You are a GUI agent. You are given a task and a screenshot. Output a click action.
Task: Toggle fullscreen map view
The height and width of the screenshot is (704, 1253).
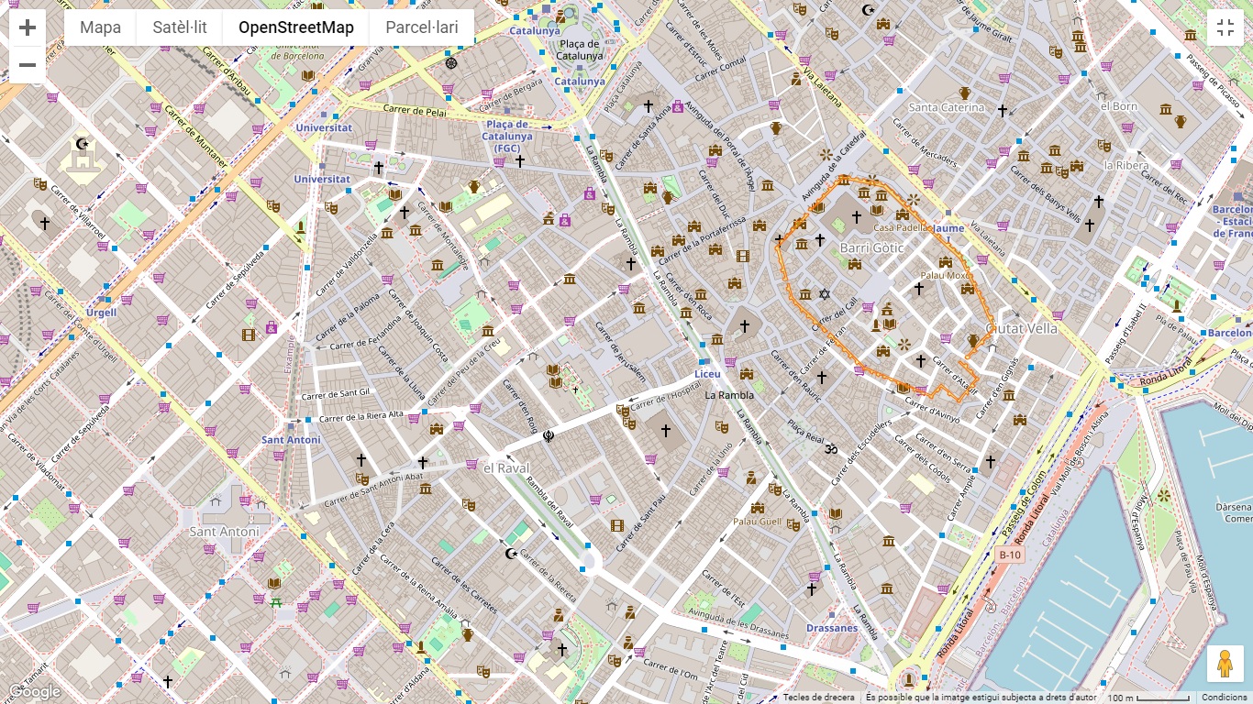point(1225,27)
